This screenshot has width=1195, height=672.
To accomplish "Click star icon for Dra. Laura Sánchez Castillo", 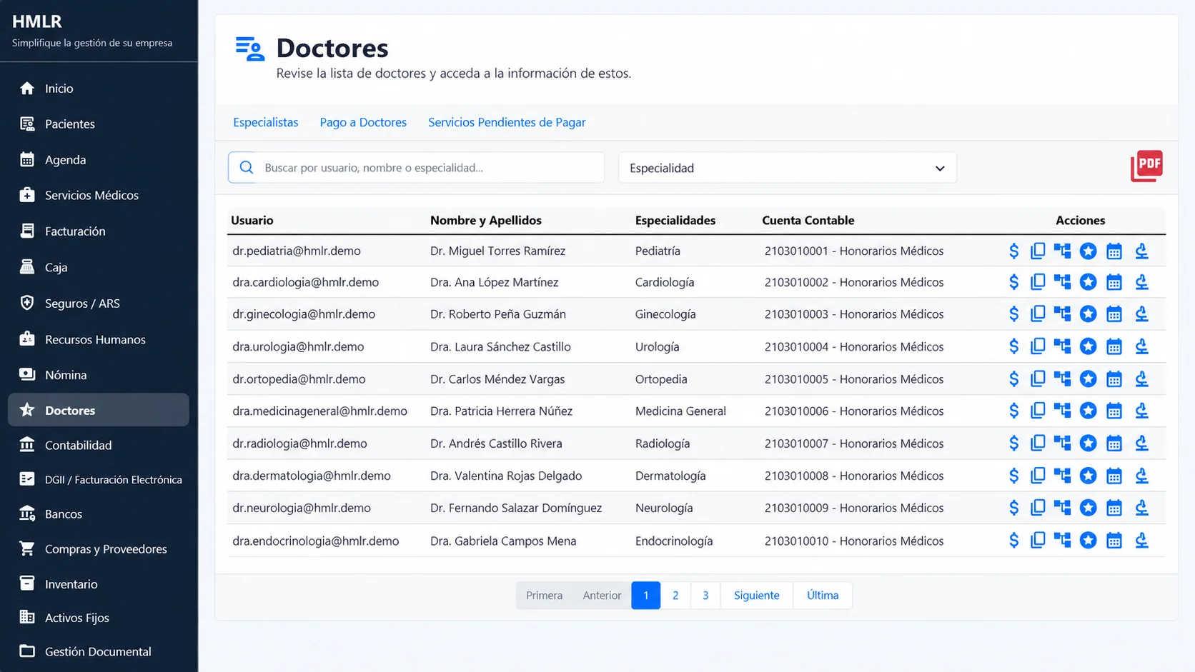I will tap(1088, 346).
